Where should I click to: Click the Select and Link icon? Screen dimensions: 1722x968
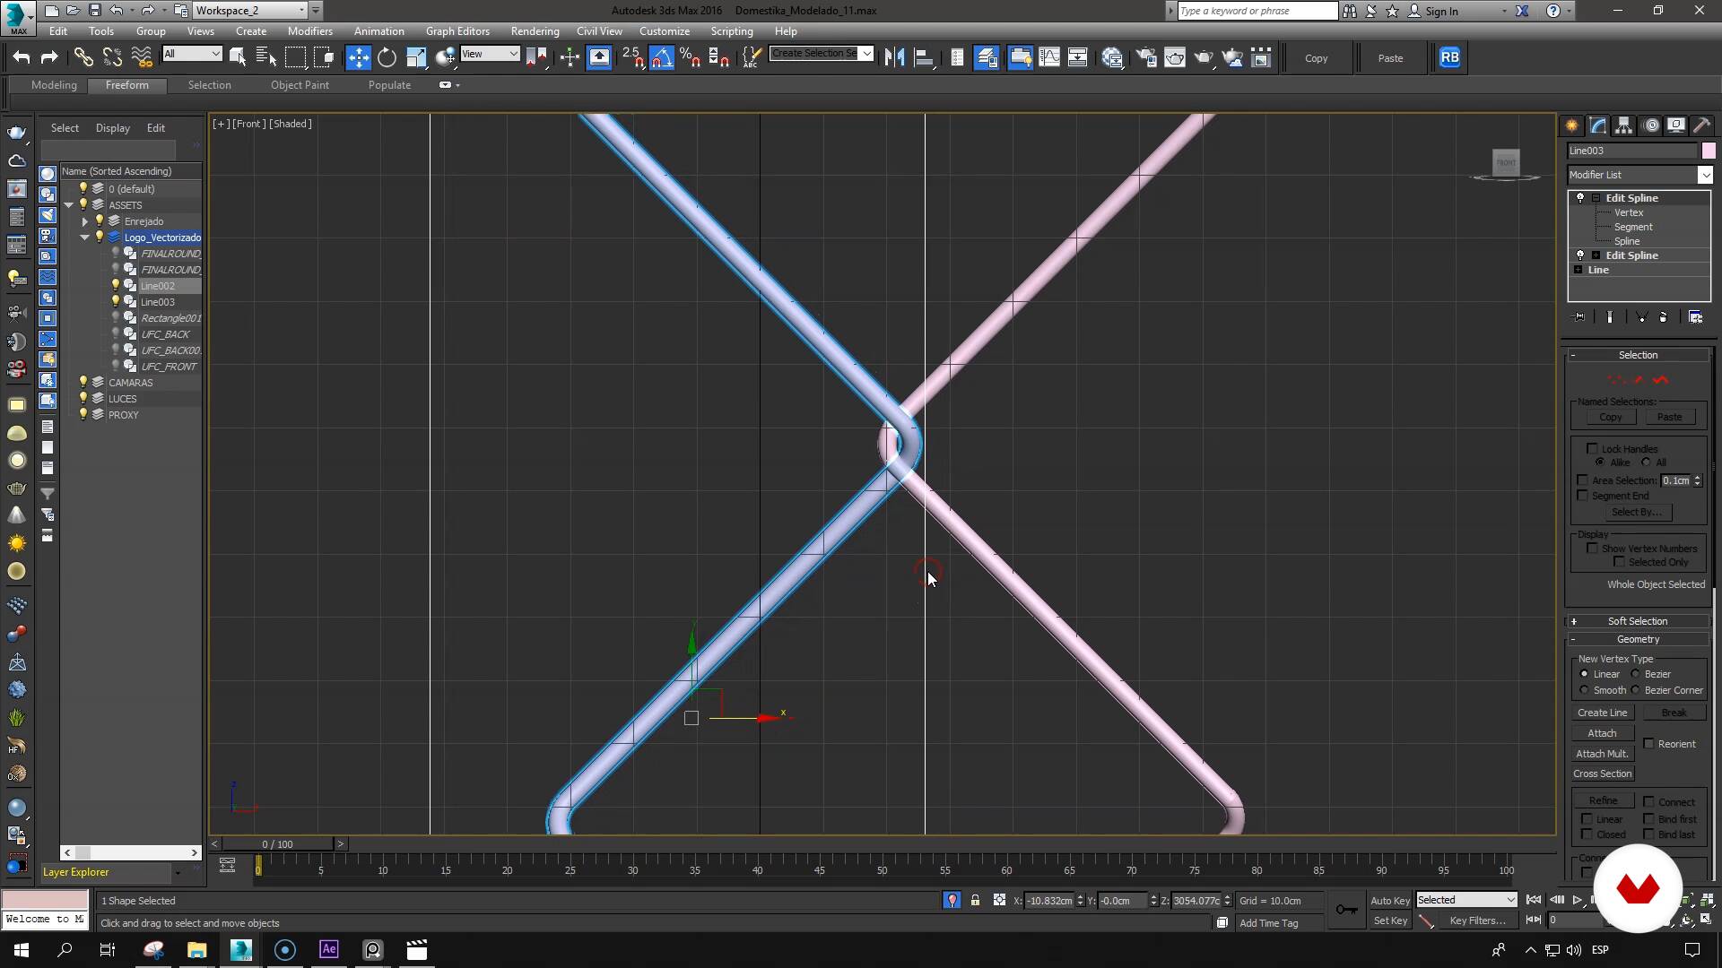pyautogui.click(x=83, y=57)
